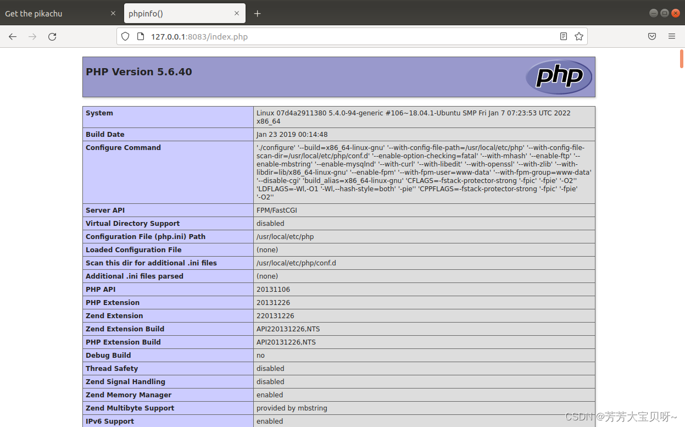Click the 'System' row label
This screenshot has height=427, width=685.
click(x=99, y=113)
